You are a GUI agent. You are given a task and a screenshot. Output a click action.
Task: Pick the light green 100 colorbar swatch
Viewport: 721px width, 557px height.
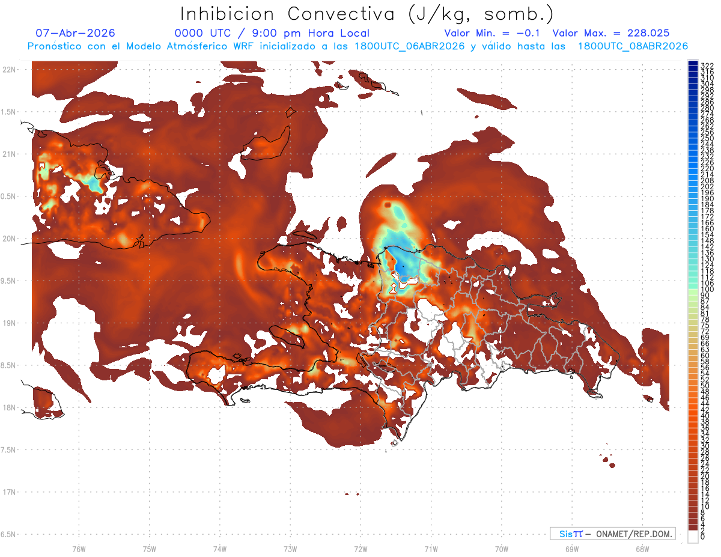tap(693, 290)
